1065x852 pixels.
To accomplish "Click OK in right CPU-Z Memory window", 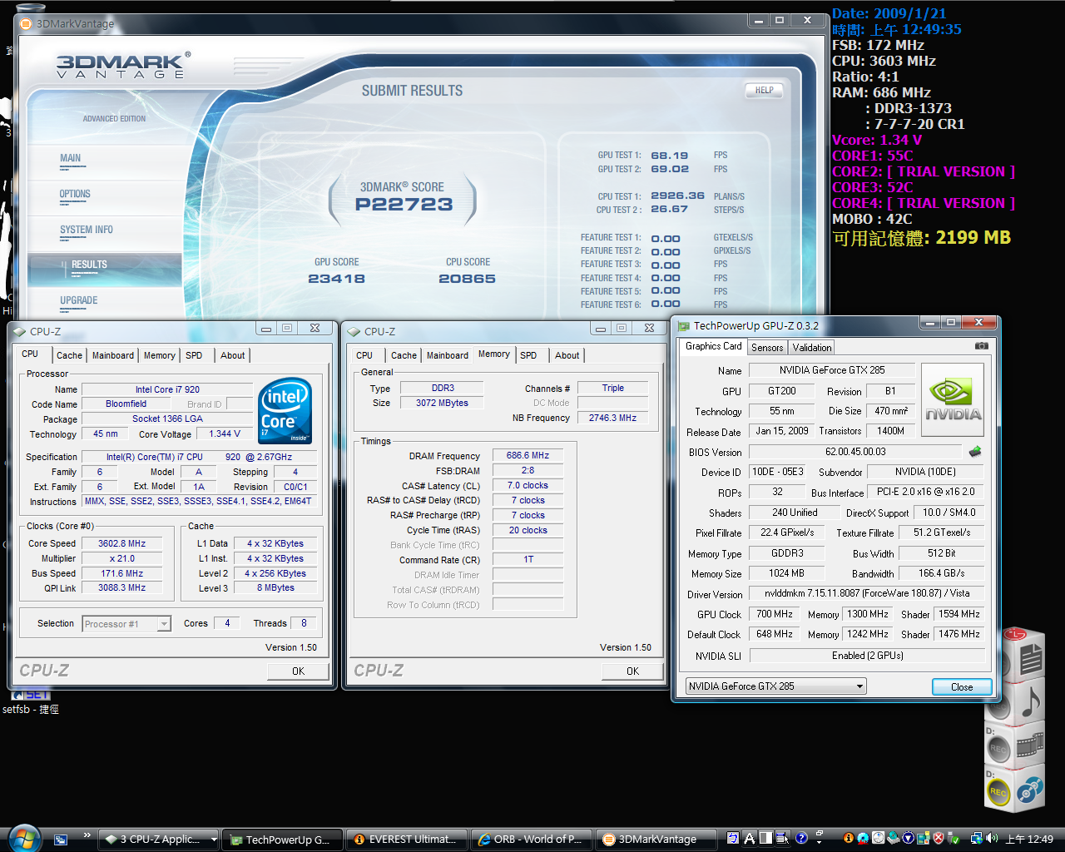I will click(x=632, y=671).
